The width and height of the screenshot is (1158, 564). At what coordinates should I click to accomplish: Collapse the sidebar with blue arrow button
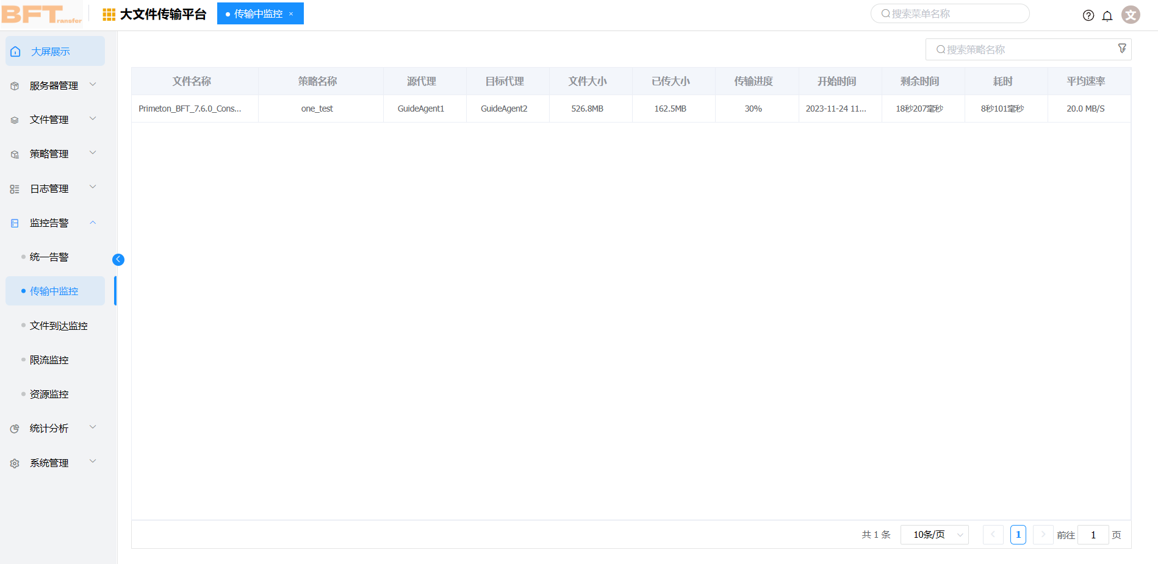(x=118, y=260)
